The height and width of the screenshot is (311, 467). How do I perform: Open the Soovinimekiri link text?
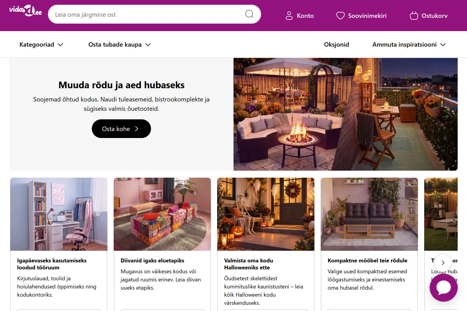(367, 16)
